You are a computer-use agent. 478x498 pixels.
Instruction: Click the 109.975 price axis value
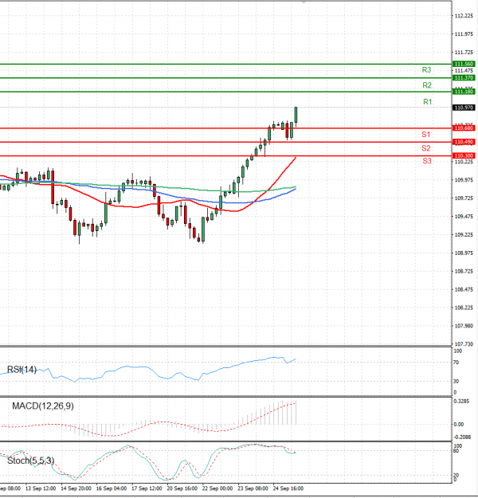pyautogui.click(x=464, y=180)
